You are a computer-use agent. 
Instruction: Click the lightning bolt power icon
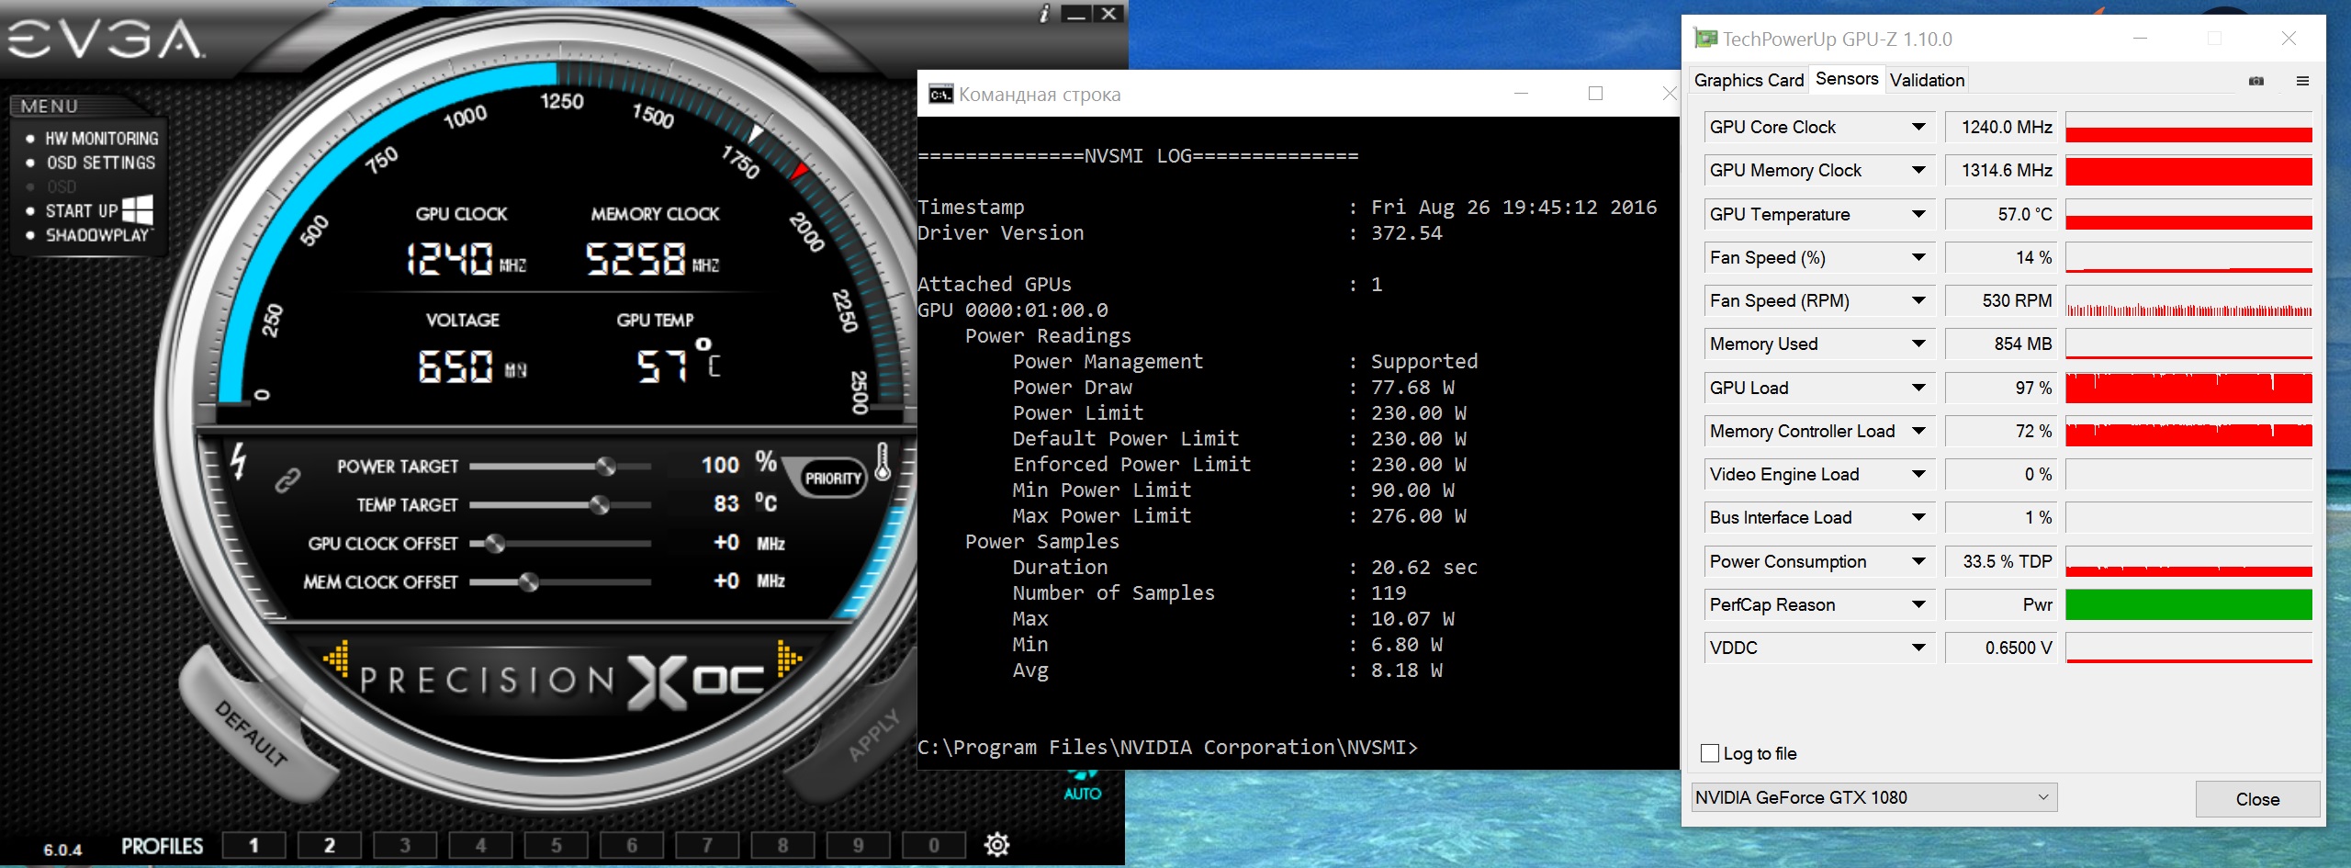pos(239,461)
